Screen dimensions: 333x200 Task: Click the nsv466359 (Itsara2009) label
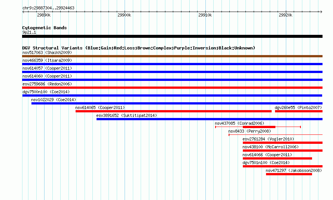pos(47,60)
